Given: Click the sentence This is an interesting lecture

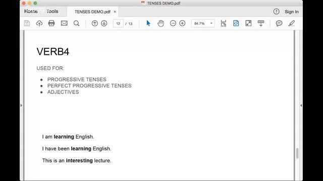Looking at the screenshot, I should [x=77, y=160].
